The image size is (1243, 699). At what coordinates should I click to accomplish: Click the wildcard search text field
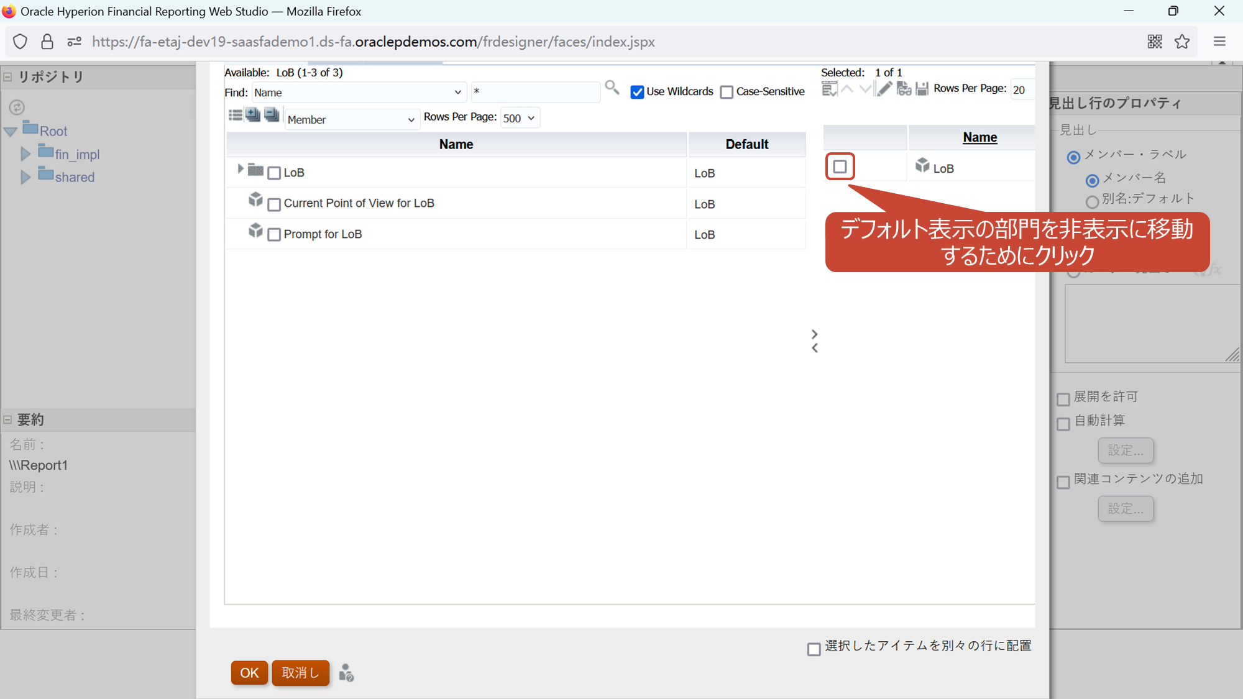tap(535, 92)
